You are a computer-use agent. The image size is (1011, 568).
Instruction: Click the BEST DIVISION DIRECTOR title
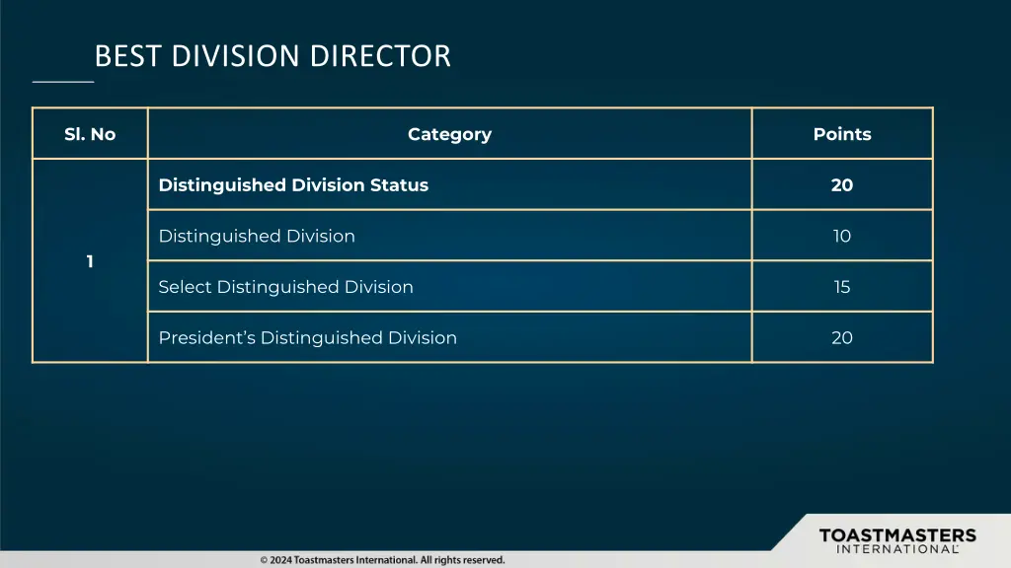tap(272, 56)
